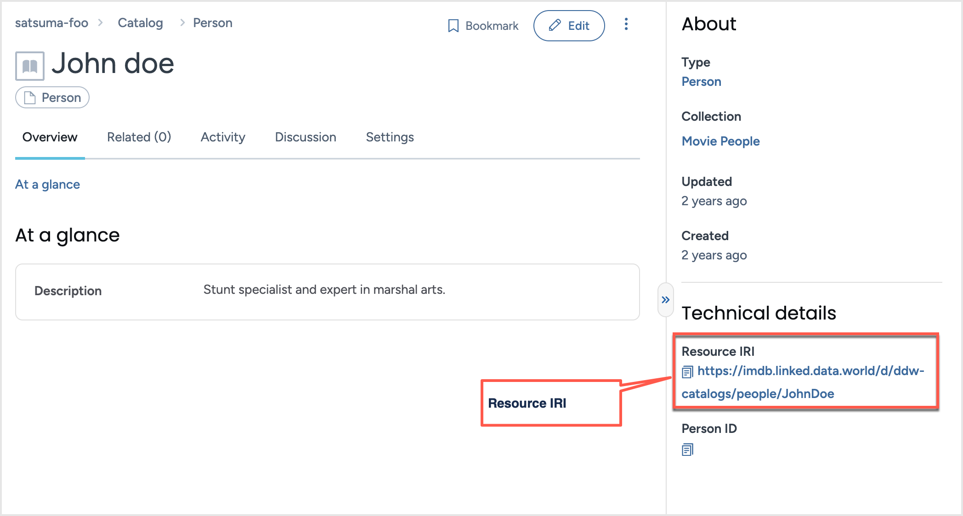
Task: Open the Related (0) tab
Action: click(x=139, y=137)
